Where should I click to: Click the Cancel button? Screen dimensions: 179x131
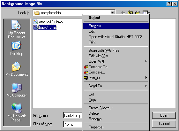coord(164,124)
